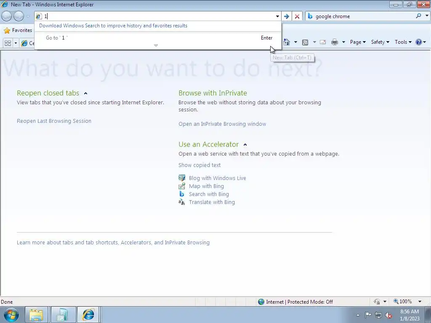Open the Tools menu

pos(403,42)
